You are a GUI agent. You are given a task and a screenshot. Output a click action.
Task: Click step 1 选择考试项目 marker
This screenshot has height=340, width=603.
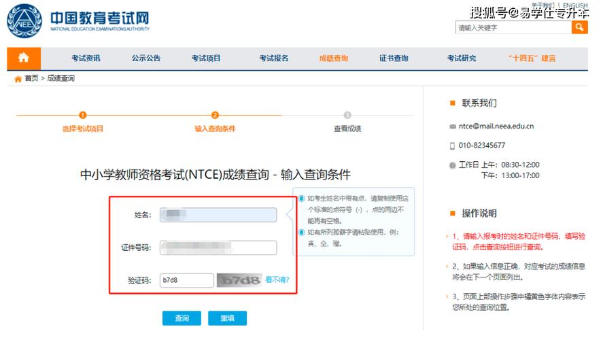pyautogui.click(x=83, y=115)
